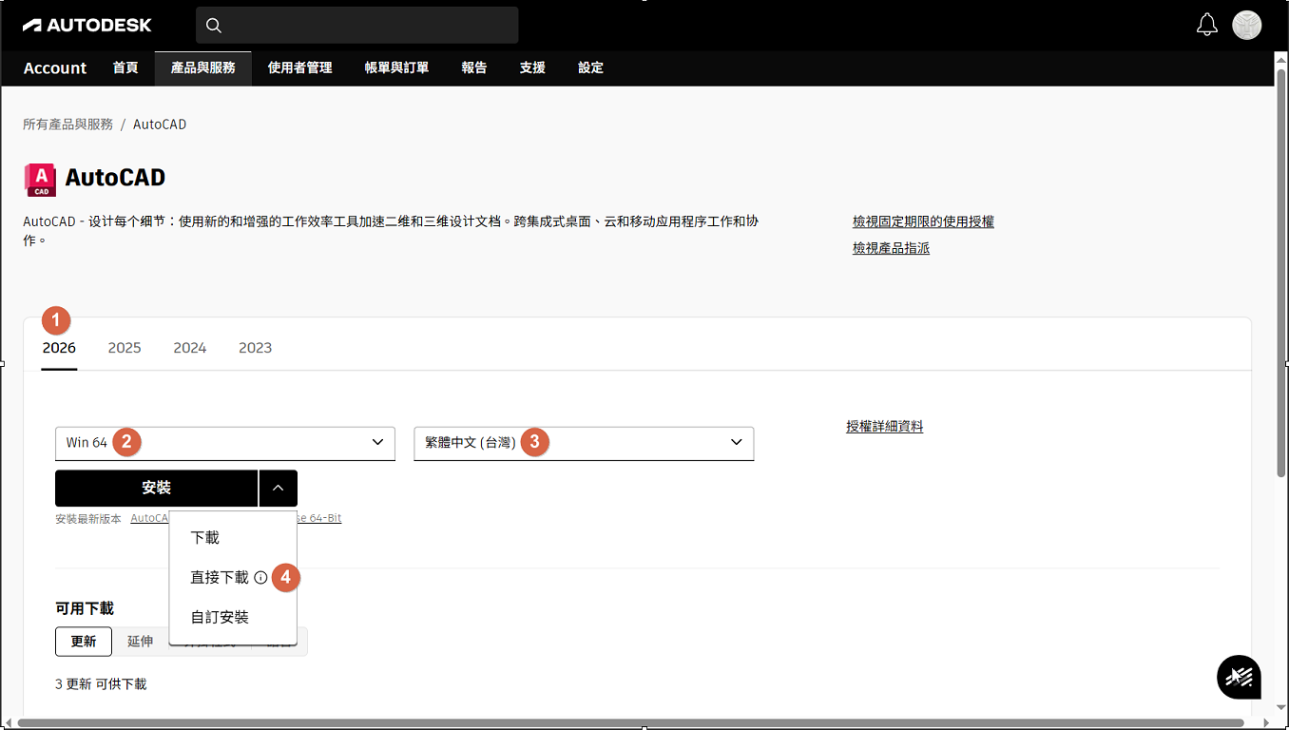The width and height of the screenshot is (1289, 730).
Task: Open the 產品與服務 nav item
Action: [203, 67]
